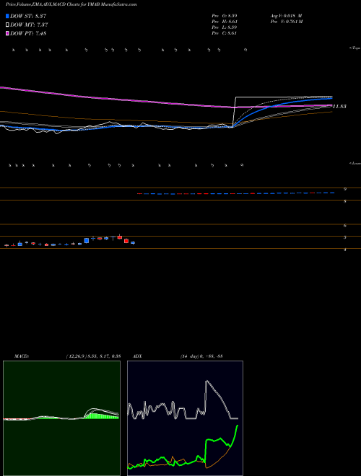Click MACD values '(12,26,9) 8.55, 8.17, 0.38'
Screen dimensions: 361x476
coord(93,356)
